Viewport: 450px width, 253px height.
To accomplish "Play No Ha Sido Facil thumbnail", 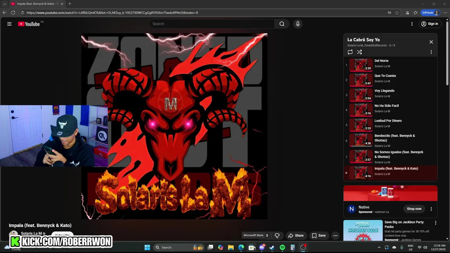I will click(x=361, y=109).
